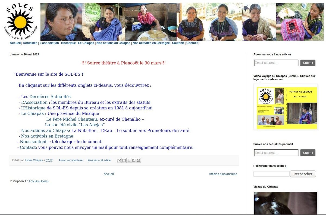Click the header banner of Chiapas women
Image resolution: width=326 pixels, height=215 pixels.
182,22
